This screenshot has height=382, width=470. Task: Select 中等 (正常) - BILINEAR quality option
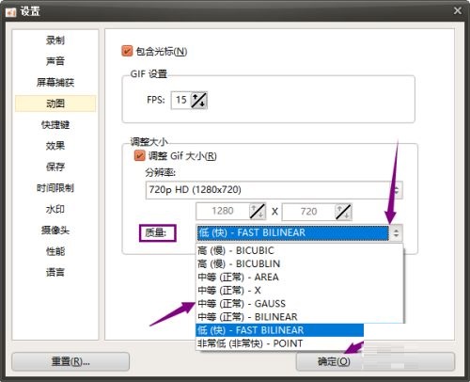[299, 317]
